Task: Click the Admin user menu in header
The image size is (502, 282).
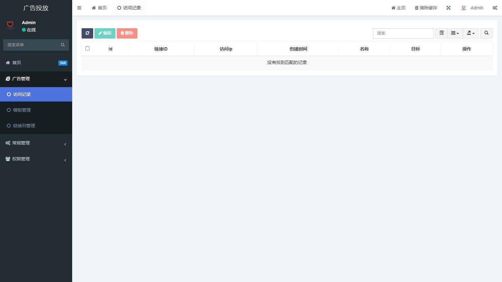Action: coord(472,8)
